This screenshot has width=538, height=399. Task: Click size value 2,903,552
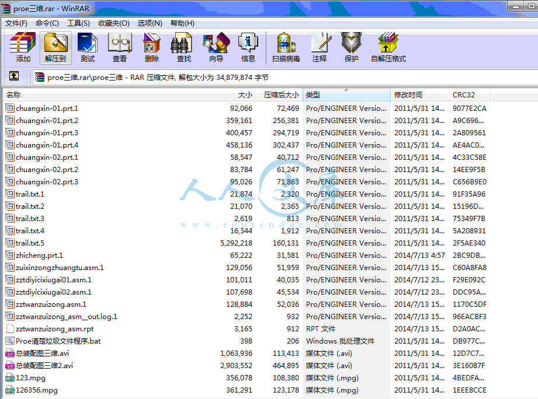click(x=236, y=365)
